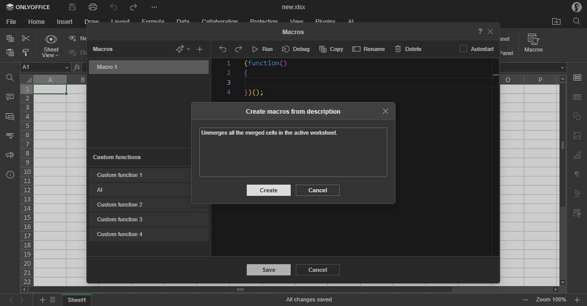The image size is (587, 306).
Task: Expand the AI macro generator dropdown arrow
Action: [x=188, y=49]
